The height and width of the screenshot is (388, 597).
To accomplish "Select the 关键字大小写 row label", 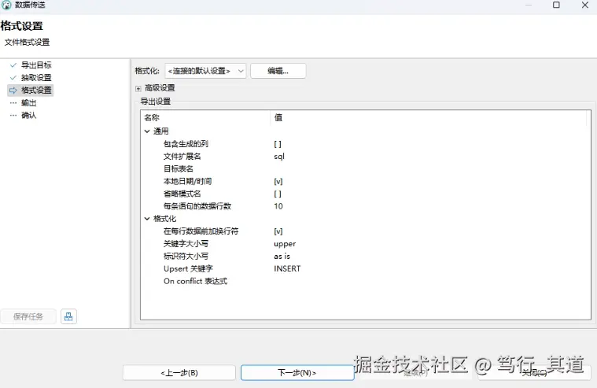I will [x=186, y=244].
